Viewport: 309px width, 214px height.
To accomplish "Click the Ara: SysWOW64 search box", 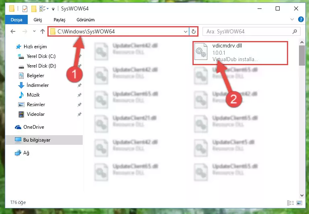I will point(251,31).
